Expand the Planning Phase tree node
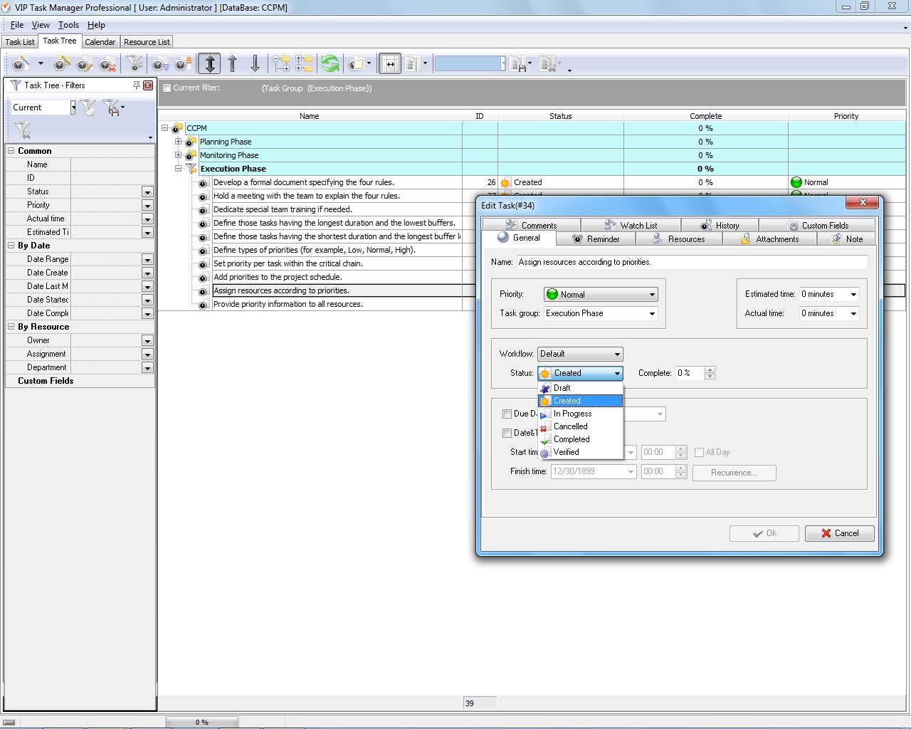 tap(178, 142)
